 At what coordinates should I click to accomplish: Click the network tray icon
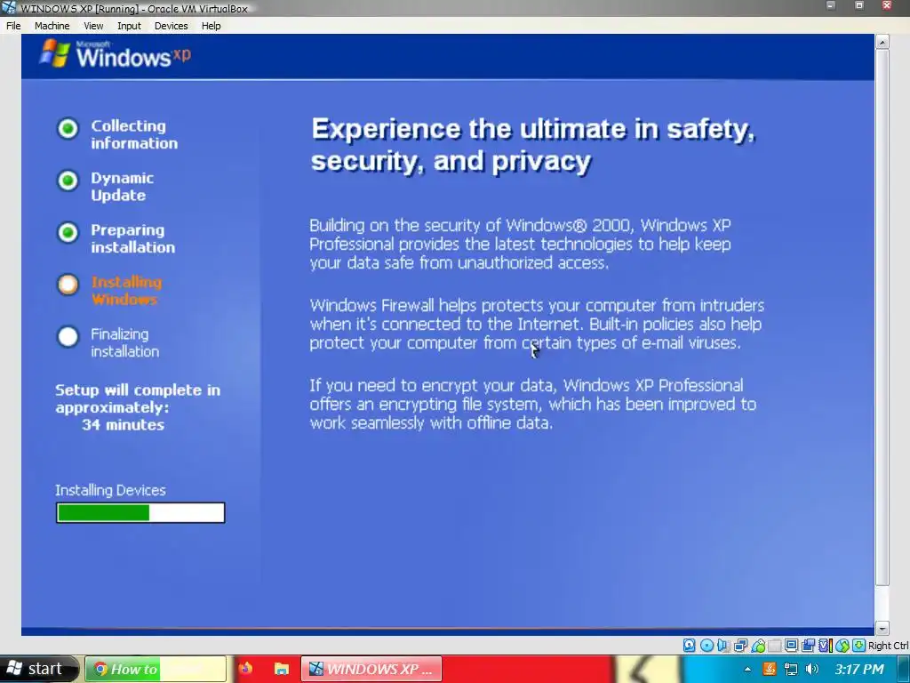[790, 669]
